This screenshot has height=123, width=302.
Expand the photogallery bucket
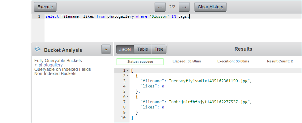pyautogui.click(x=36, y=65)
